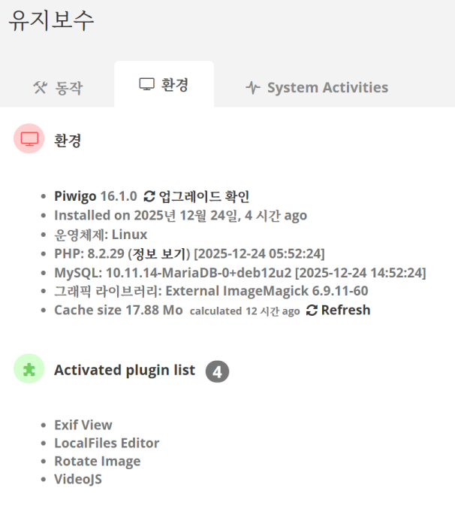Click the Activated plugin list heading
The height and width of the screenshot is (512, 455).
[x=124, y=370]
